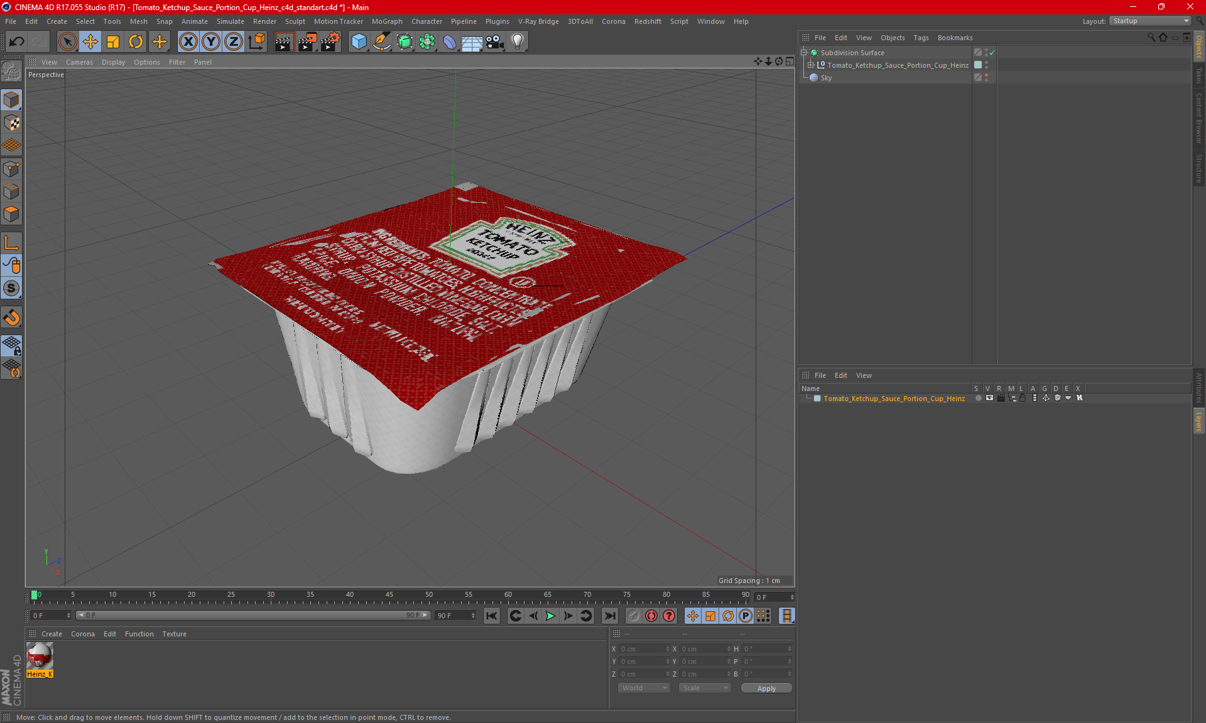Image resolution: width=1206 pixels, height=723 pixels.
Task: Switch to Model mode
Action: [x=12, y=100]
